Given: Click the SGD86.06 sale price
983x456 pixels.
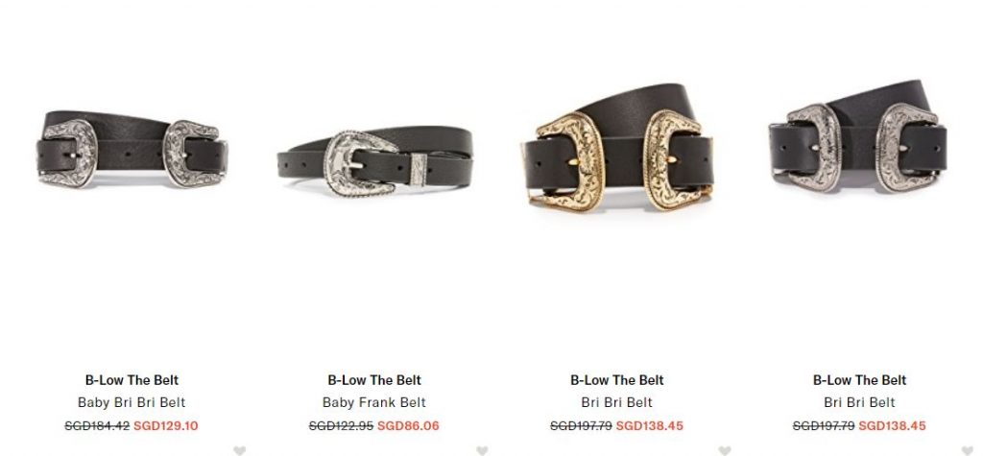Looking at the screenshot, I should click(x=408, y=426).
